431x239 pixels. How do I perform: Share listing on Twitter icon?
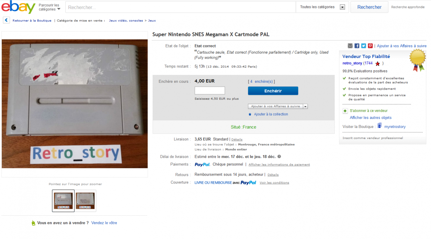pyautogui.click(x=363, y=46)
